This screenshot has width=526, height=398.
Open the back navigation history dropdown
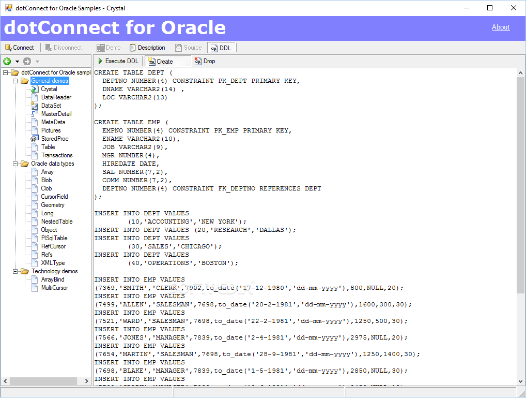pyautogui.click(x=17, y=62)
